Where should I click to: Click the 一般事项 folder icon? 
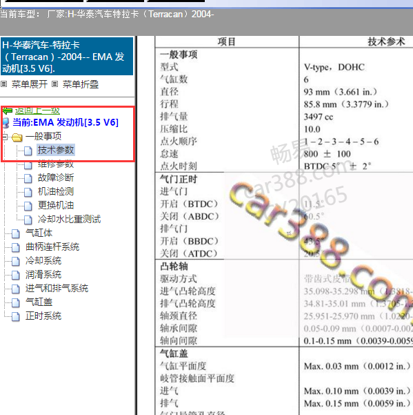17,137
